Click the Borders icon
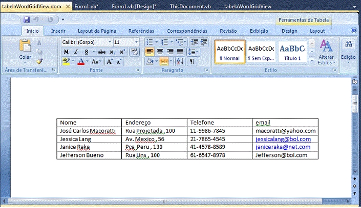The image size is (361, 208). (164, 61)
